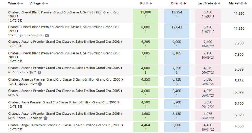Click the 13,254 offer cell
Viewport: 252px width, 133px height.
click(x=177, y=16)
